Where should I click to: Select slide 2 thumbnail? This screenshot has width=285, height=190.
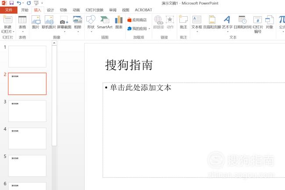point(27,84)
